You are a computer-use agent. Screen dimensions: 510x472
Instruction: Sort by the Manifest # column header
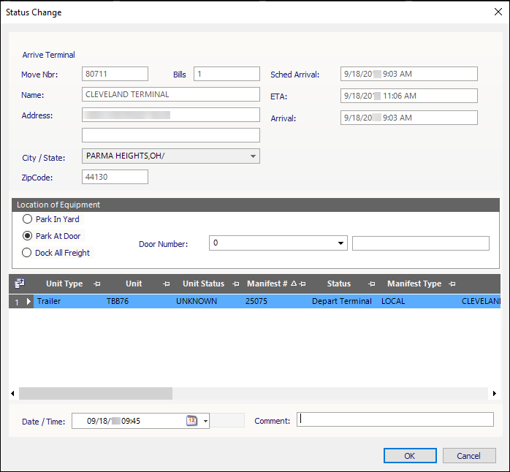266,283
